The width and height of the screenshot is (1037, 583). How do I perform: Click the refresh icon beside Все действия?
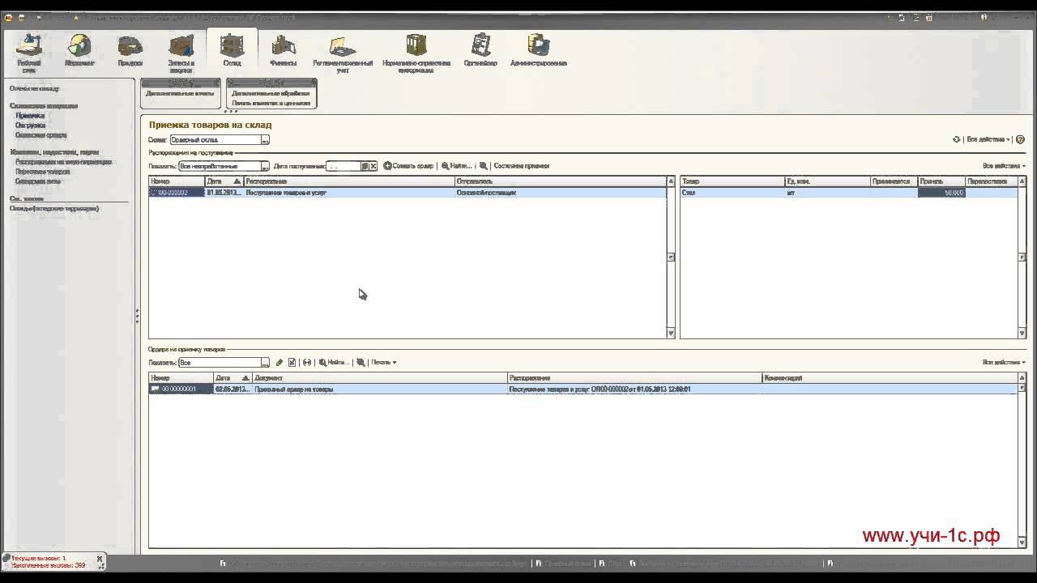point(957,139)
